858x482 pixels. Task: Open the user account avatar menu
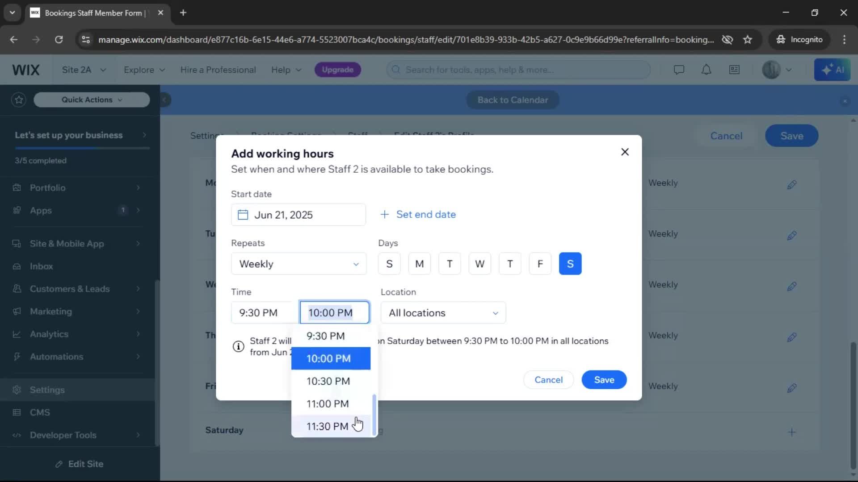tap(776, 70)
